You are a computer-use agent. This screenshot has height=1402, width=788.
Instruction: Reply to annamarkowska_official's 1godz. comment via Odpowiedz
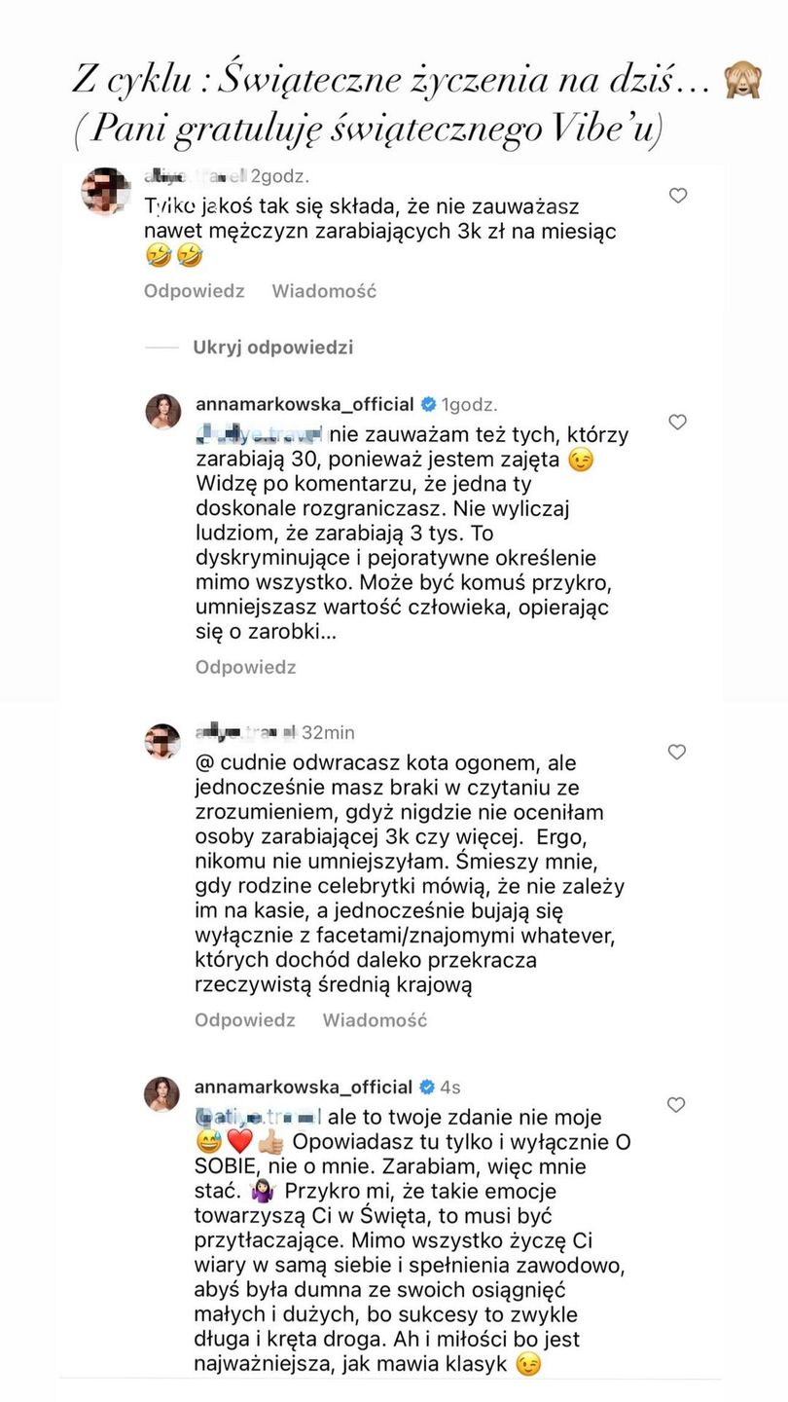pyautogui.click(x=245, y=667)
